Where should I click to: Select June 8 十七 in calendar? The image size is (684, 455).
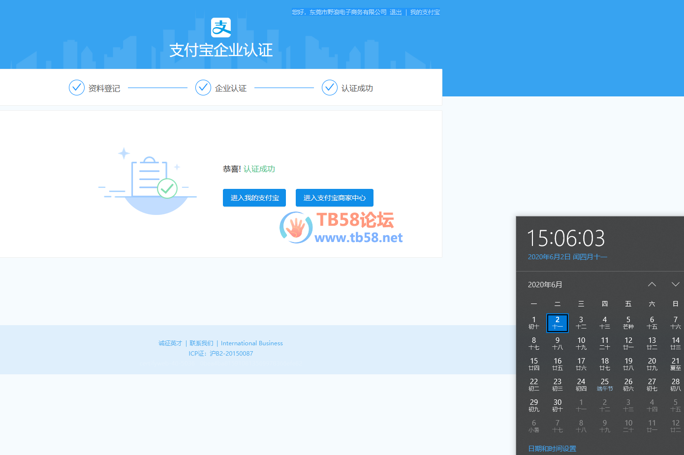(x=534, y=344)
